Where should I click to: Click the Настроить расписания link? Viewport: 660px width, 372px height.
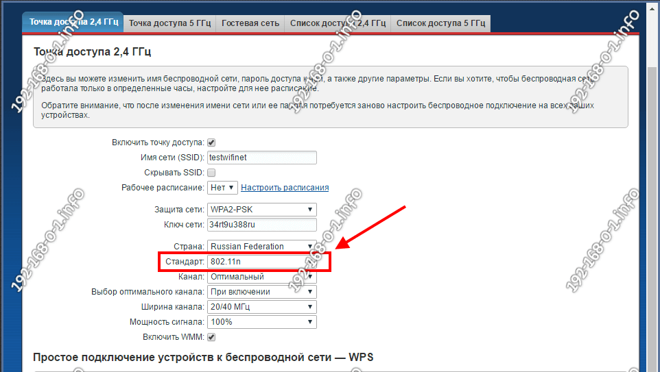(x=285, y=188)
